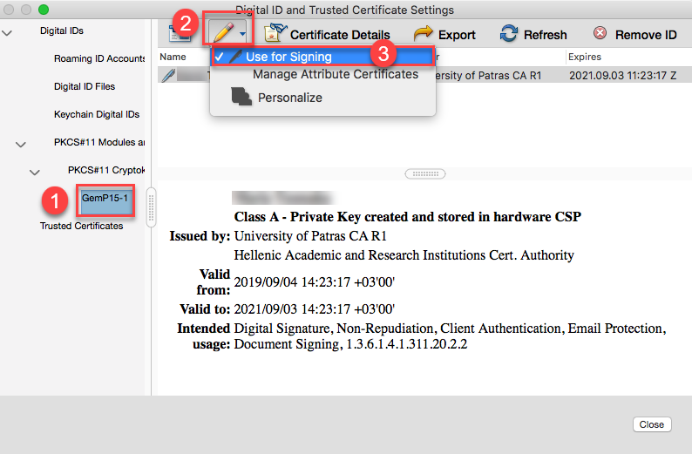Toggle the checked Use for Signing option
Viewport: 692px width, 454px height.
(x=322, y=57)
